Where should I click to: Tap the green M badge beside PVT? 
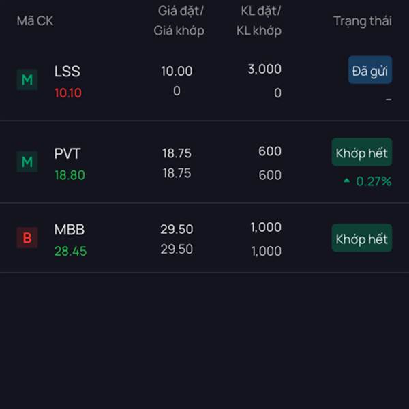click(27, 162)
